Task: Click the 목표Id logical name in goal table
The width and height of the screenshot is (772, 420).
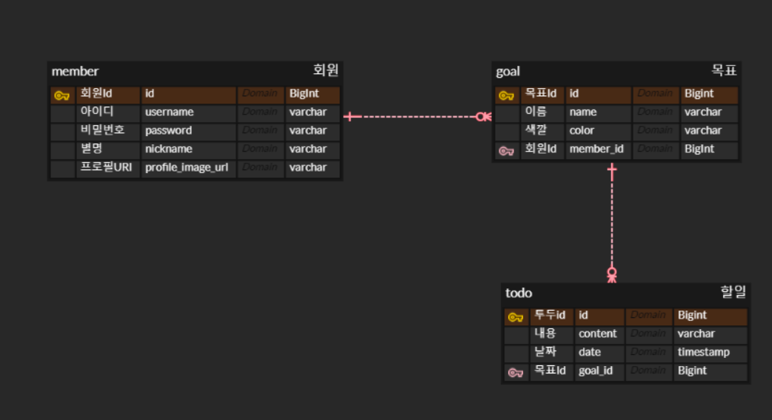Action: [542, 93]
